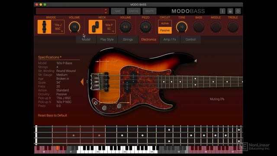Click the Save button

point(118,11)
